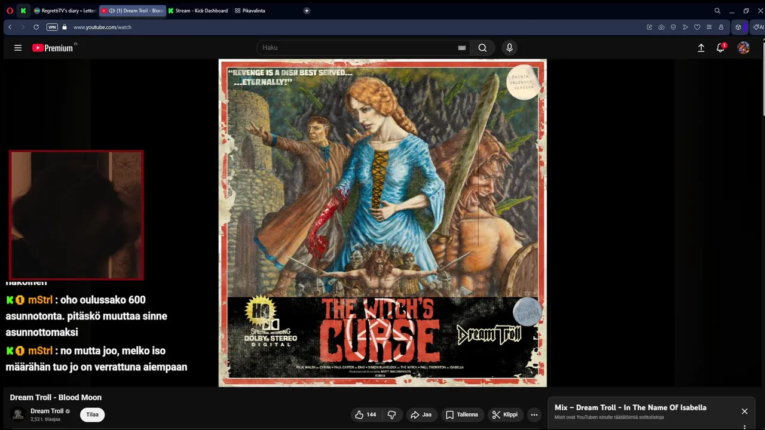The height and width of the screenshot is (430, 765).
Task: Open more actions three-dot menu
Action: 534,414
